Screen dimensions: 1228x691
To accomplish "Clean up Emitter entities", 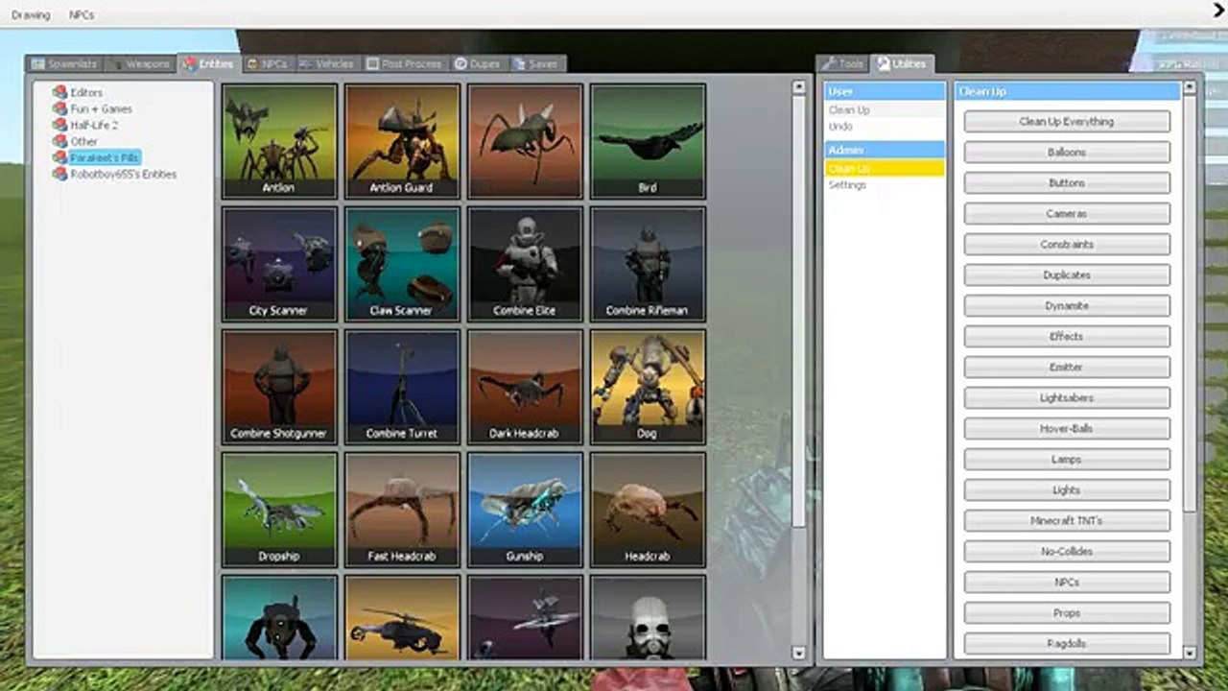I will tap(1067, 368).
